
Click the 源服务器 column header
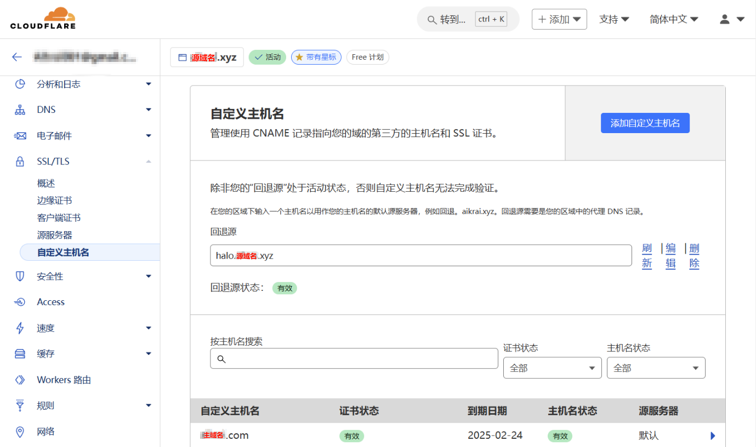(x=658, y=411)
